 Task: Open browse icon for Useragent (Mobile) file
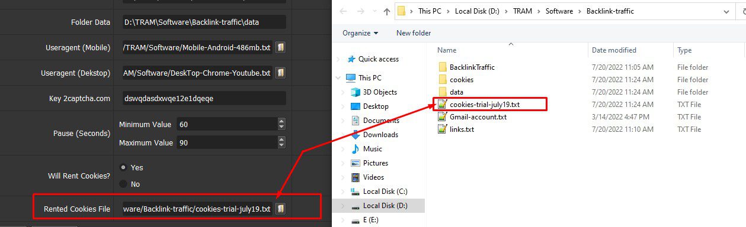[x=281, y=48]
